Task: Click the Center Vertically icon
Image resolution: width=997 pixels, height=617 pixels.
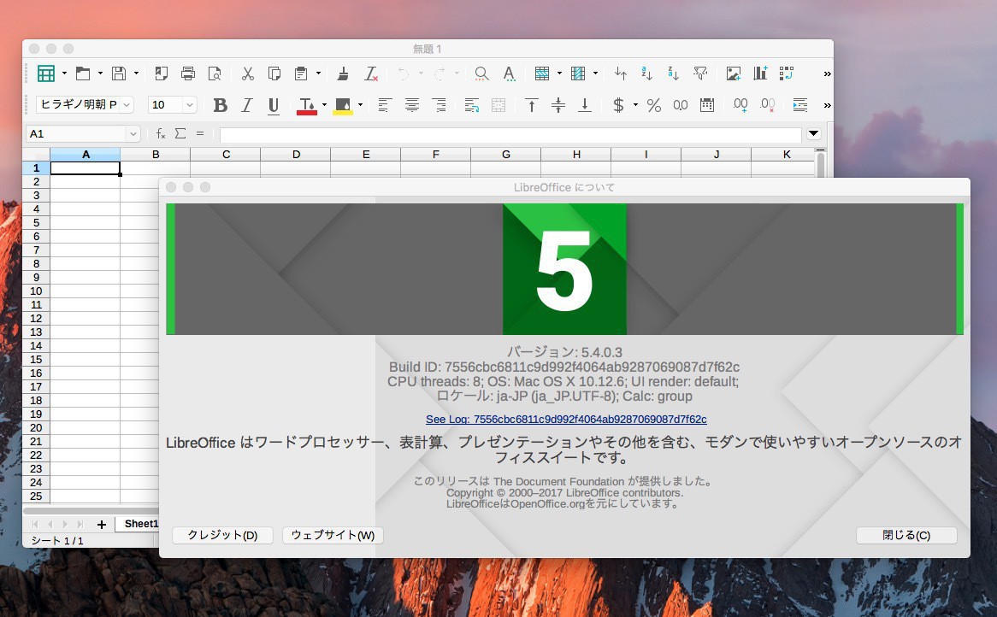Action: 558,105
